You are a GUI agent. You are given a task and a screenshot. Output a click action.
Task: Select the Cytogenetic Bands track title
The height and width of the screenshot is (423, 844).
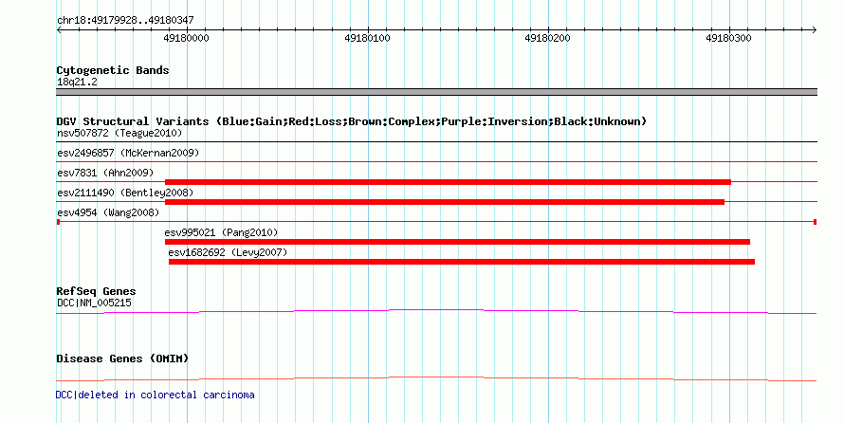[x=113, y=70]
